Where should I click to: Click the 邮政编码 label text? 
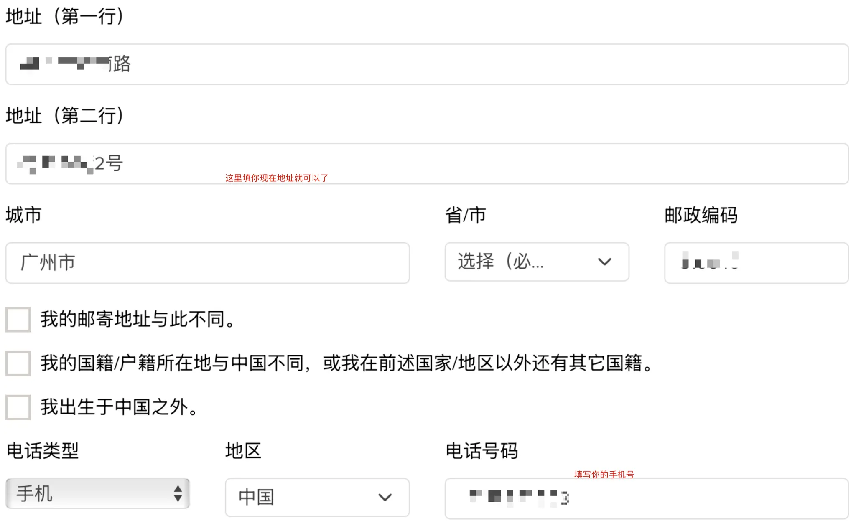(701, 215)
